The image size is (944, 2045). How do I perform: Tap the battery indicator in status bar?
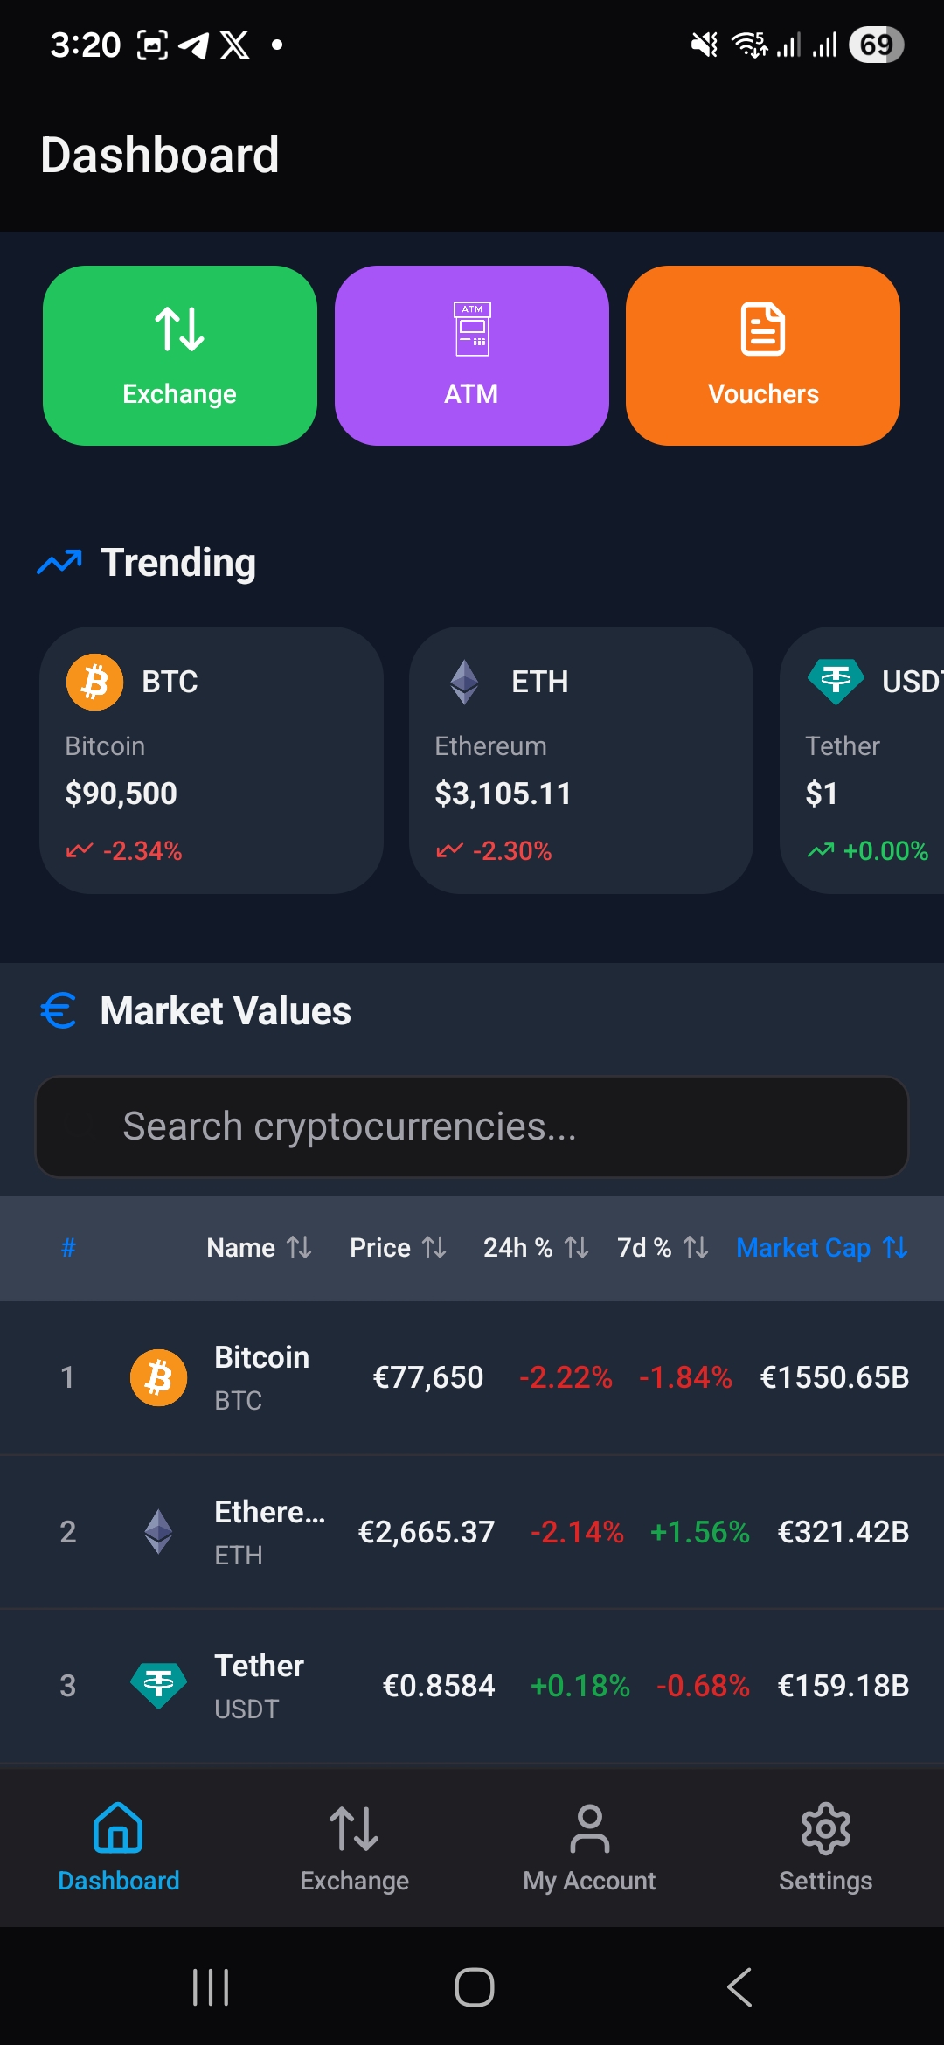click(x=877, y=44)
